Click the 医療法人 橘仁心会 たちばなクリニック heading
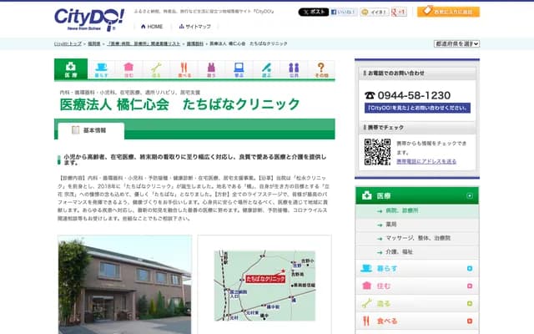Screen dimensions: 534x334 coord(180,104)
